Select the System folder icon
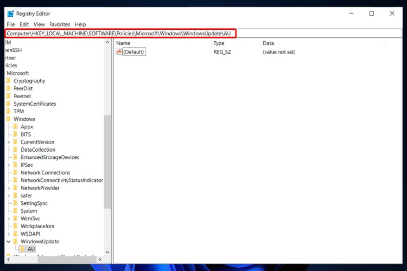The width and height of the screenshot is (407, 271). (x=15, y=211)
